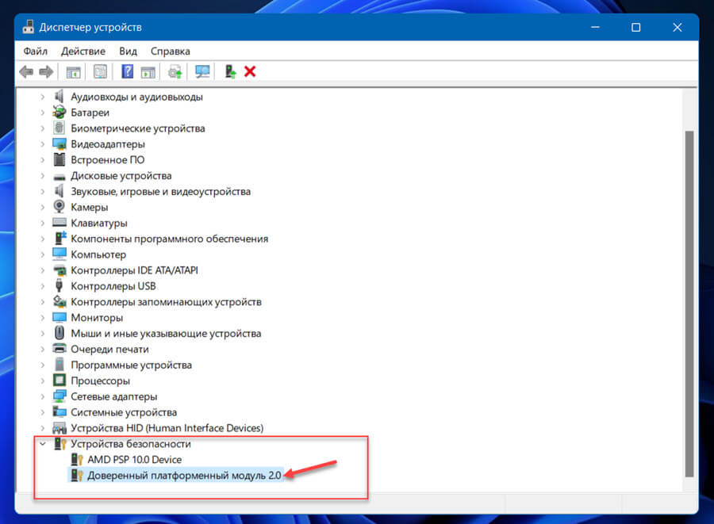Viewport: 714px width, 524px height.
Task: Click the display icon of Видеоадаптеры
Action: (x=59, y=143)
